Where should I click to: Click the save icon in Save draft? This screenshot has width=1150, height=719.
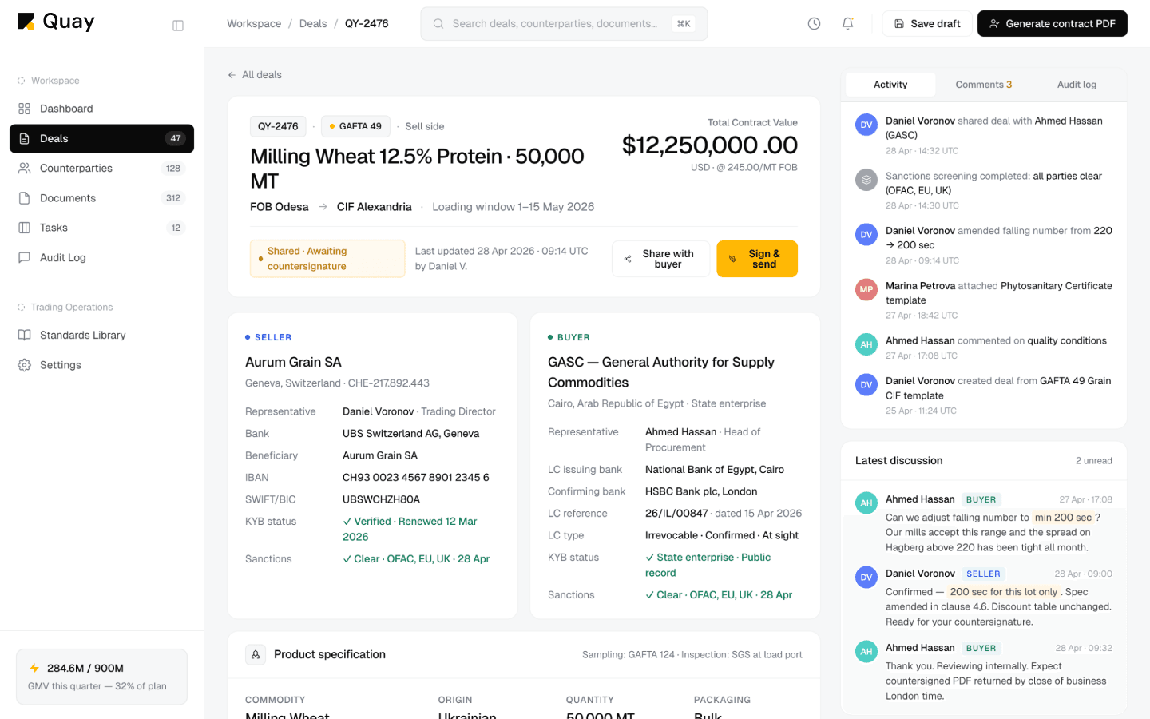pyautogui.click(x=899, y=24)
